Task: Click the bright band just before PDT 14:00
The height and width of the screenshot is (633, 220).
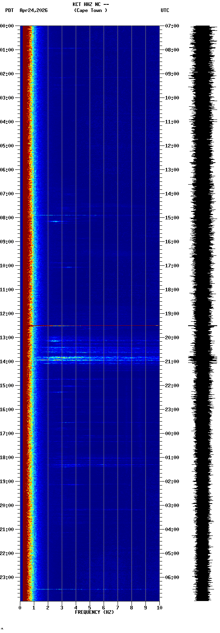Action: pos(98,358)
